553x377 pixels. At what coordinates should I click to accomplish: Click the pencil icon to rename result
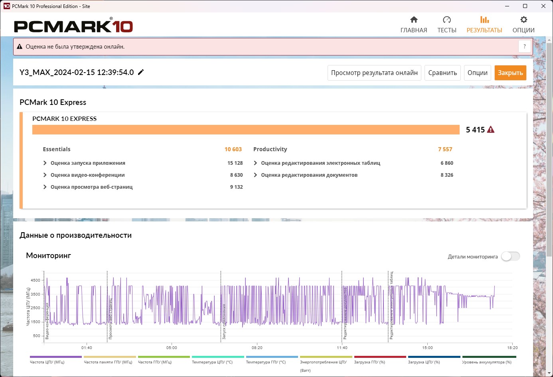tap(141, 72)
